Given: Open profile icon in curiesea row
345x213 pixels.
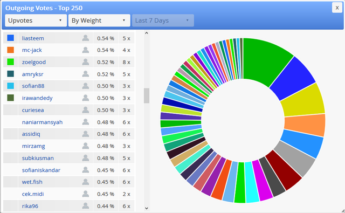Looking at the screenshot, I should point(86,110).
